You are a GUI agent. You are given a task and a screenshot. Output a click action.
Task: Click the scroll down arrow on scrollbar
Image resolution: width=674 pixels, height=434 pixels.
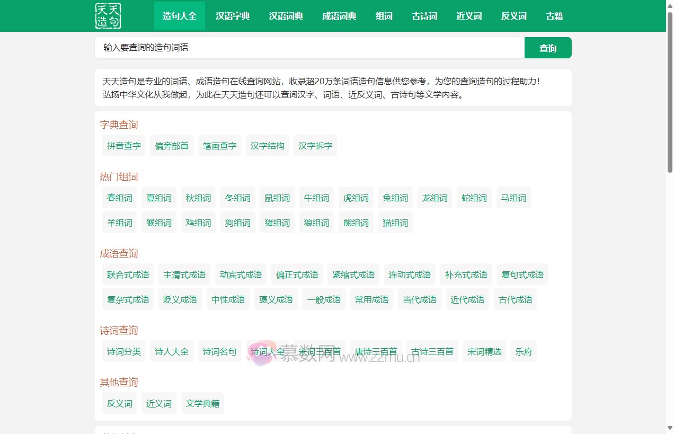tap(670, 428)
